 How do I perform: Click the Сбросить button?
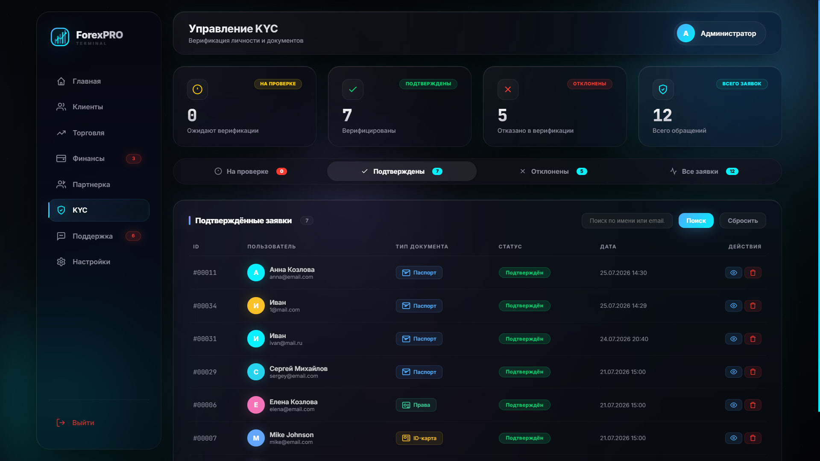[743, 221]
